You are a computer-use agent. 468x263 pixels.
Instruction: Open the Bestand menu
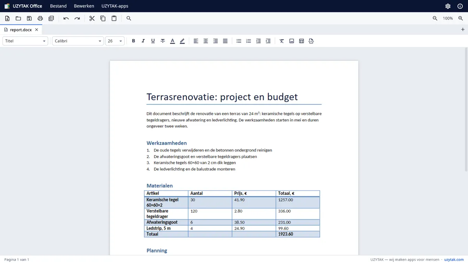tap(58, 6)
